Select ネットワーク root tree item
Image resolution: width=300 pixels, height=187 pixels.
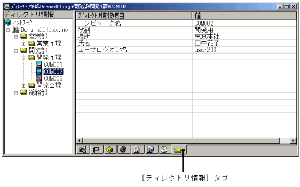click(x=22, y=22)
